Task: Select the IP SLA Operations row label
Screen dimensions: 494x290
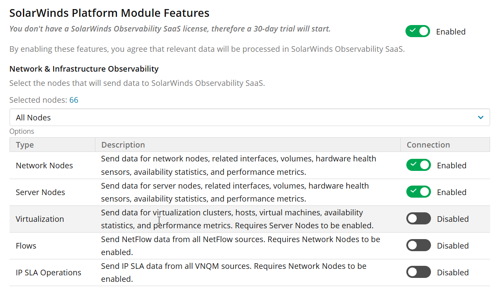Action: [48, 273]
